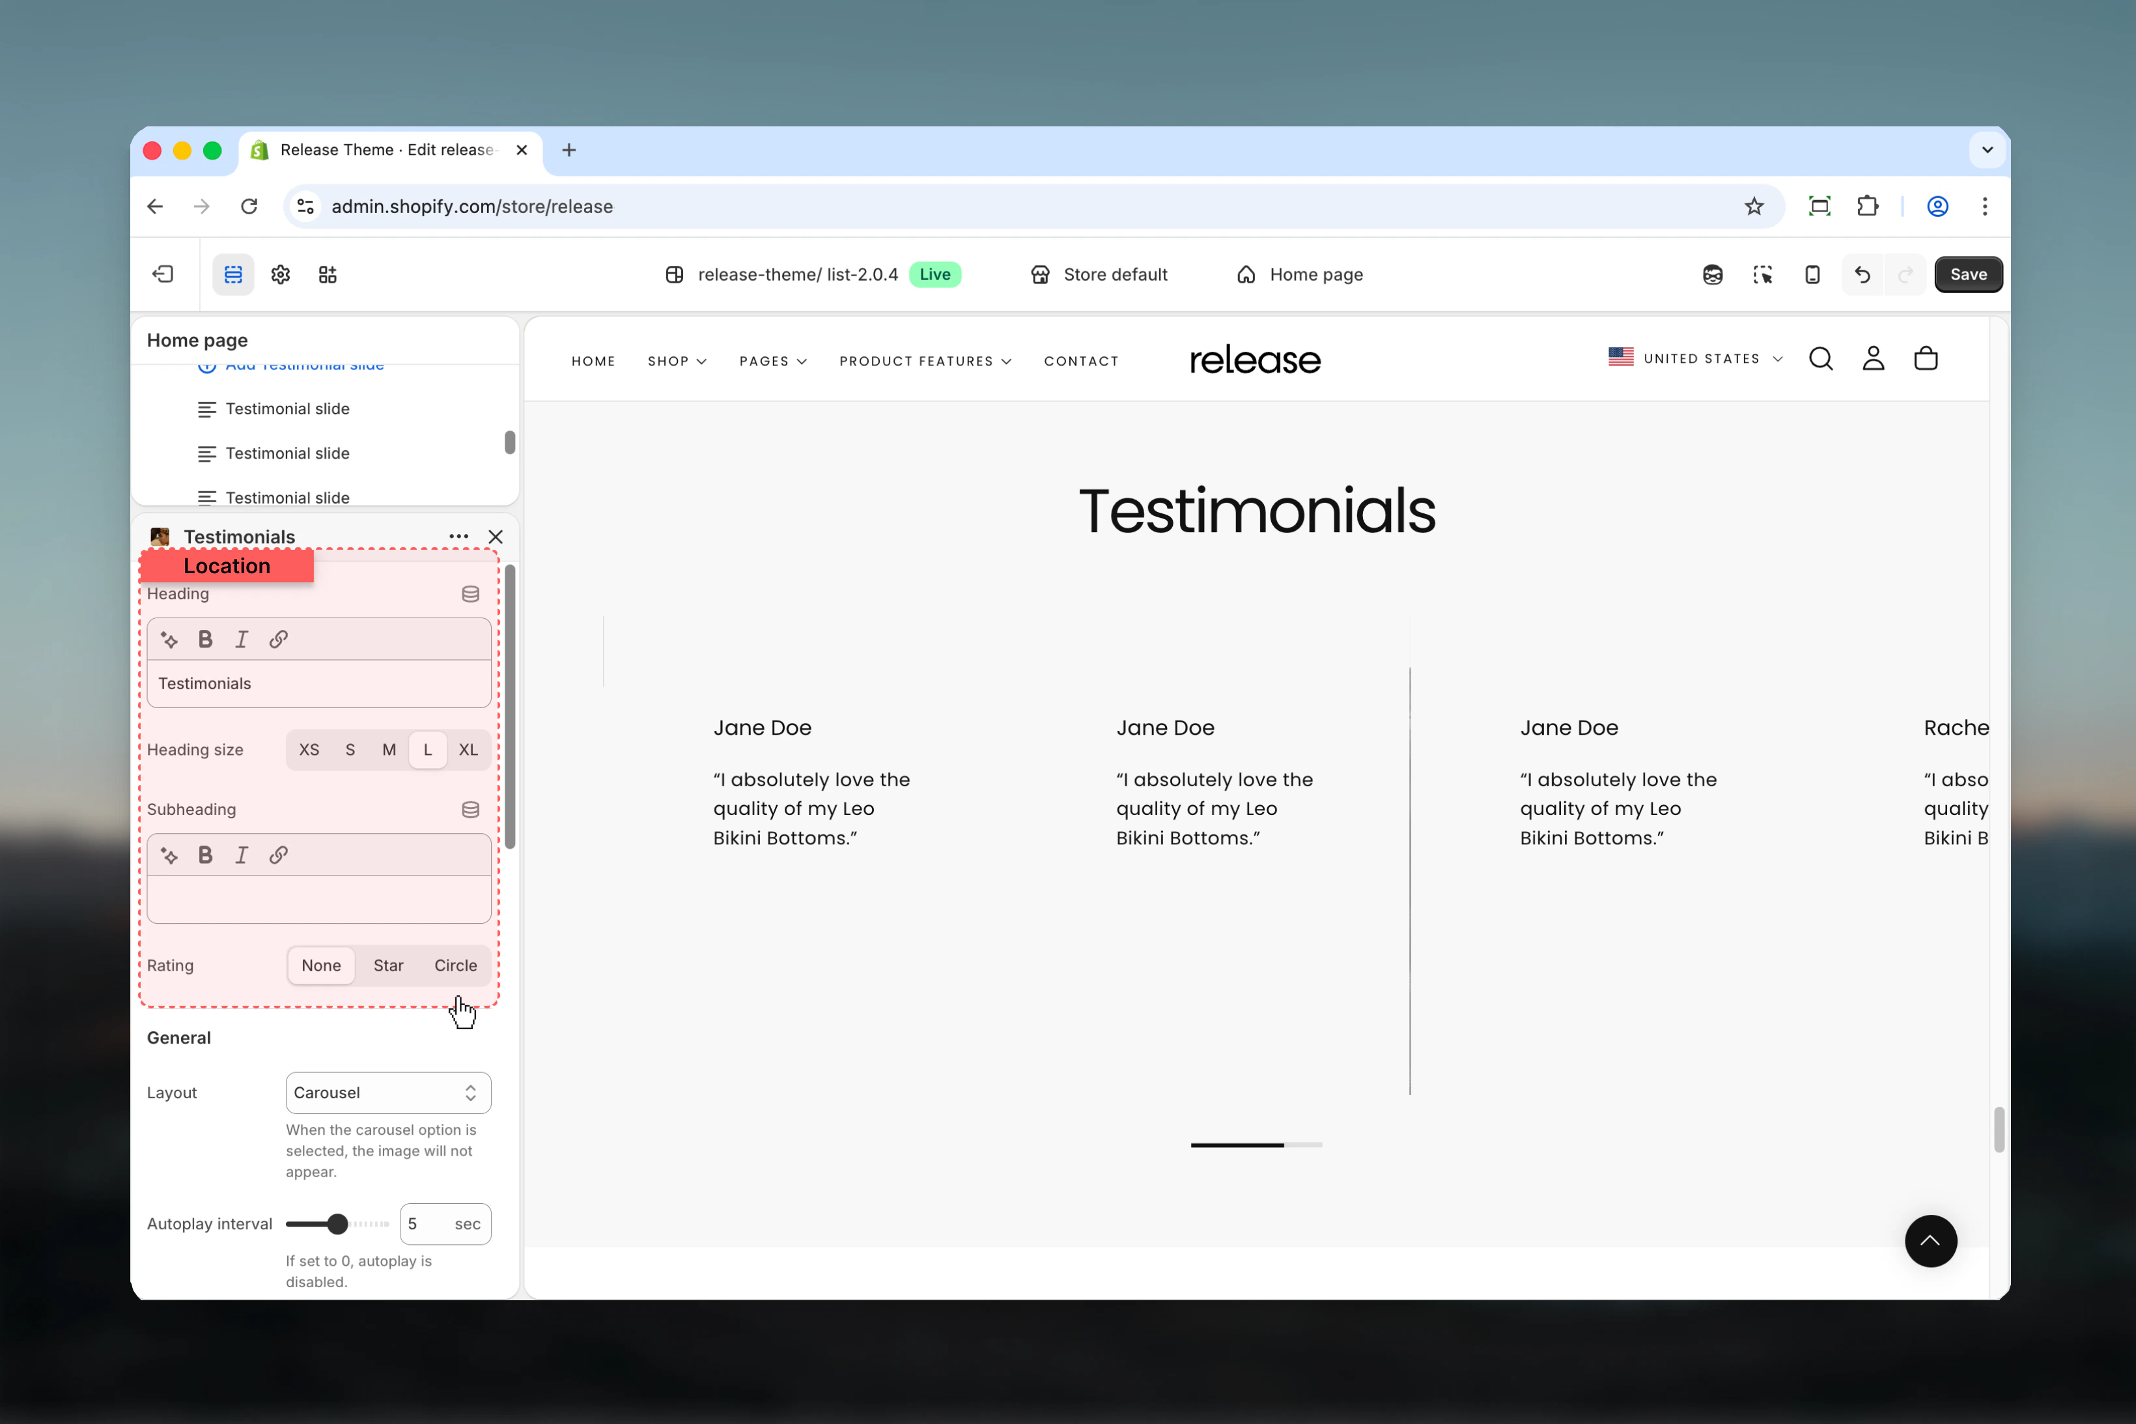Screen dimensions: 2136x1424
Task: Connect dynamic source for Heading
Action: click(470, 594)
